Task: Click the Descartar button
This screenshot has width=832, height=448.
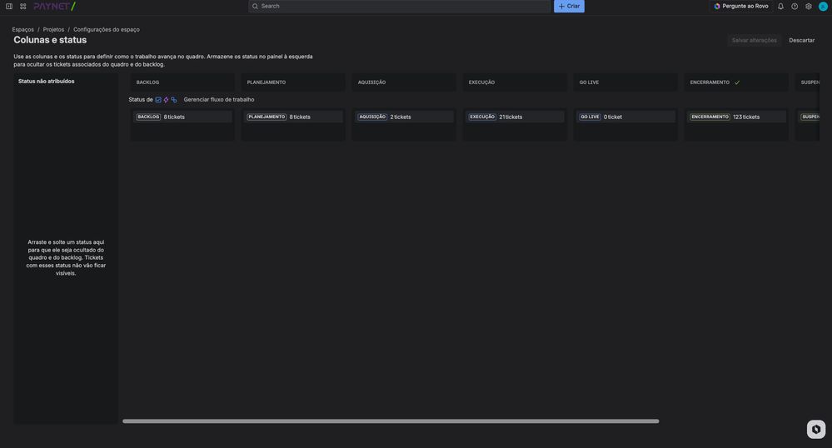Action: tap(801, 40)
